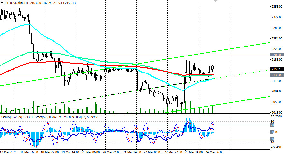This screenshot has height=155, width=284.
Task: Click the 2186.00 price scale value
Action: coord(277,60)
